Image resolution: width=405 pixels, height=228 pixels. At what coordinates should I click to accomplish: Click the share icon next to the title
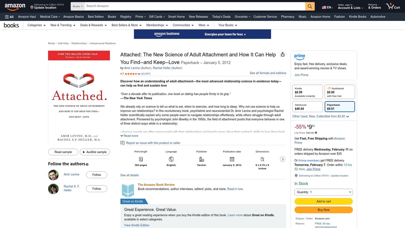(x=282, y=54)
